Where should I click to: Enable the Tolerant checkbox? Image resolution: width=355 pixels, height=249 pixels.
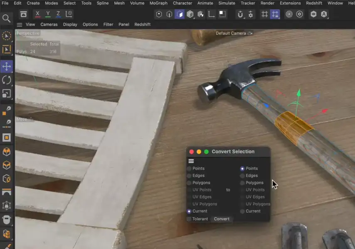(189, 219)
